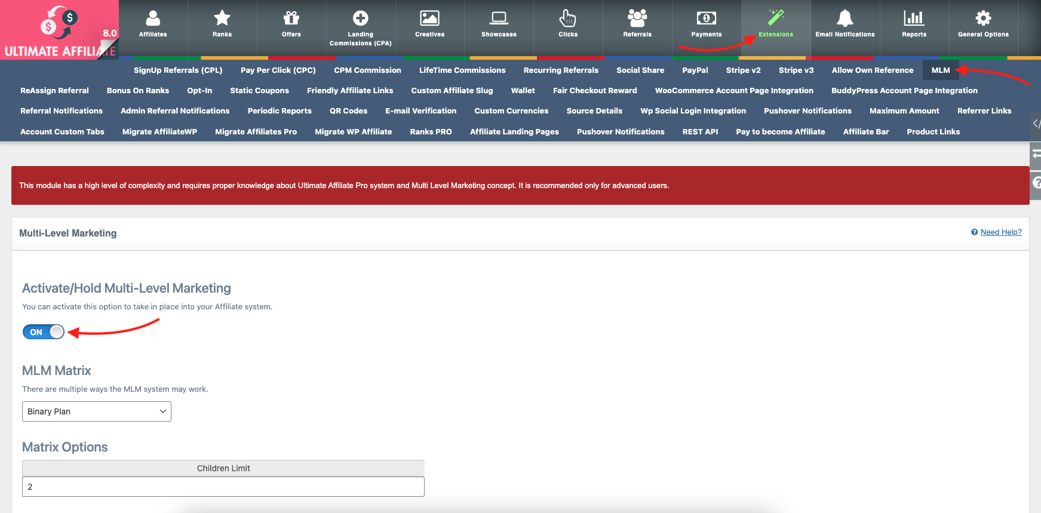
Task: Open Pay Per Click (CPC) tab
Action: click(x=278, y=70)
